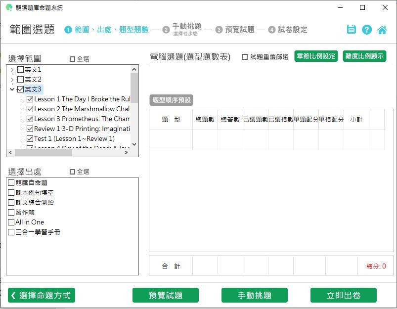Click step 2 circle number icon

pos(166,30)
